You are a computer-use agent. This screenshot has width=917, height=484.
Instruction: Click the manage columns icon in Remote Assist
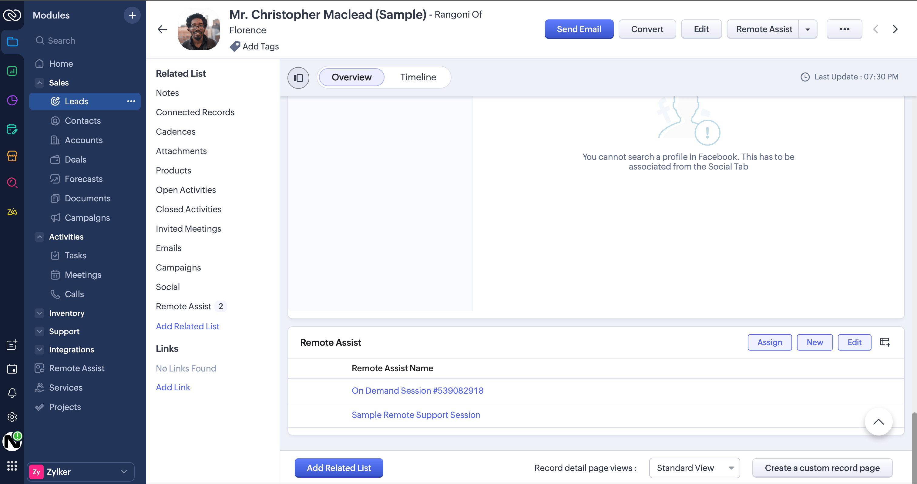[885, 342]
